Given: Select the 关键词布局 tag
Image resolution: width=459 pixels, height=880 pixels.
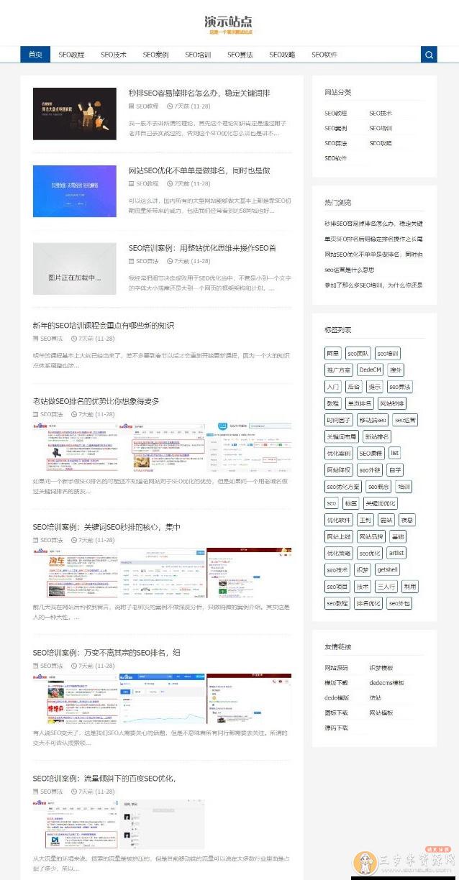Looking at the screenshot, I should point(341,436).
